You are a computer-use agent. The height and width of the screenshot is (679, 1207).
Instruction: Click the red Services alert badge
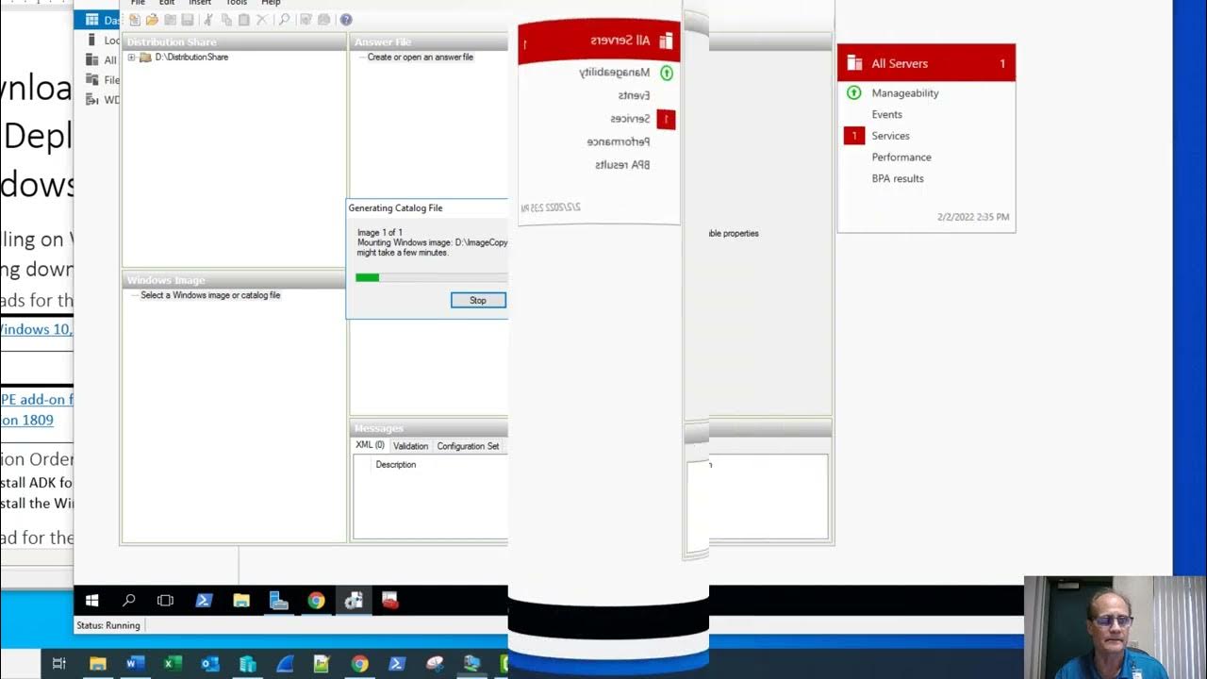(x=853, y=136)
